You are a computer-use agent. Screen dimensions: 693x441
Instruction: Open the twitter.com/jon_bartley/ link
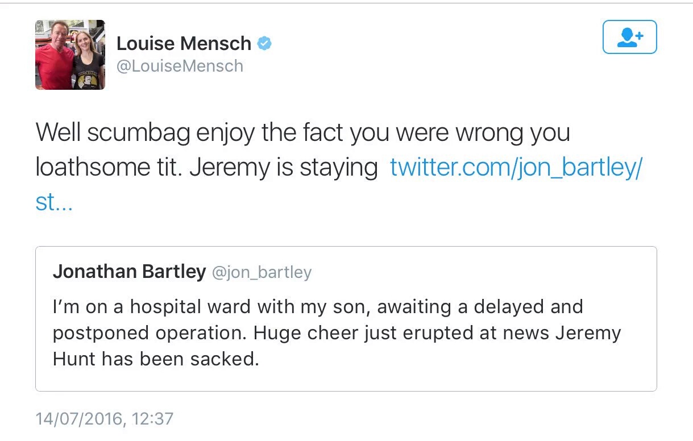516,168
